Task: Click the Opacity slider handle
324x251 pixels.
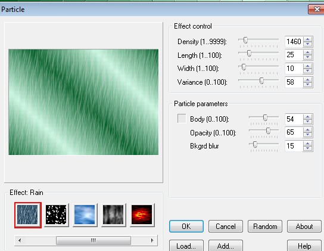Action: coord(268,131)
